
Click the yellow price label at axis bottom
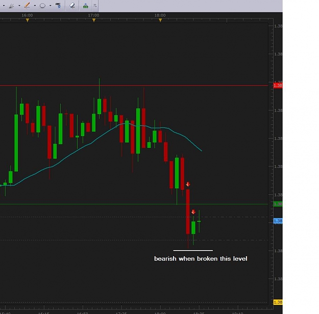tap(278, 302)
